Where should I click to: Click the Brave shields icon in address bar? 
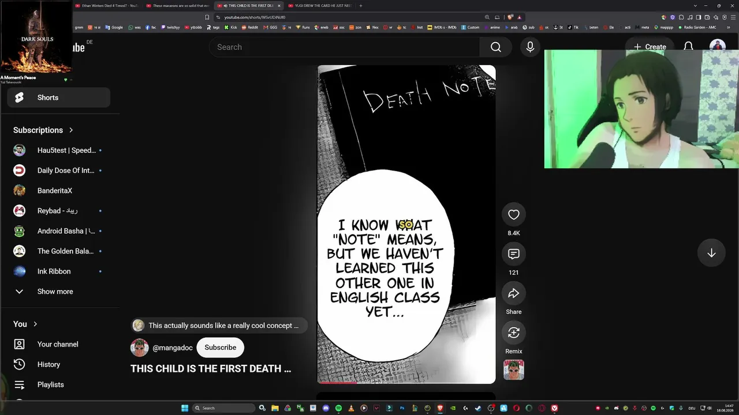pyautogui.click(x=510, y=17)
